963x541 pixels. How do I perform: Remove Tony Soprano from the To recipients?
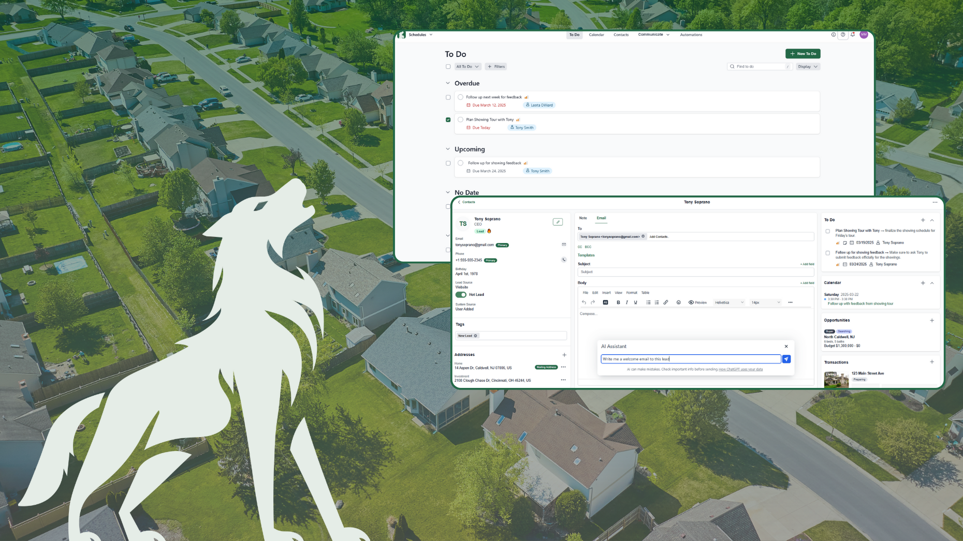[644, 236]
